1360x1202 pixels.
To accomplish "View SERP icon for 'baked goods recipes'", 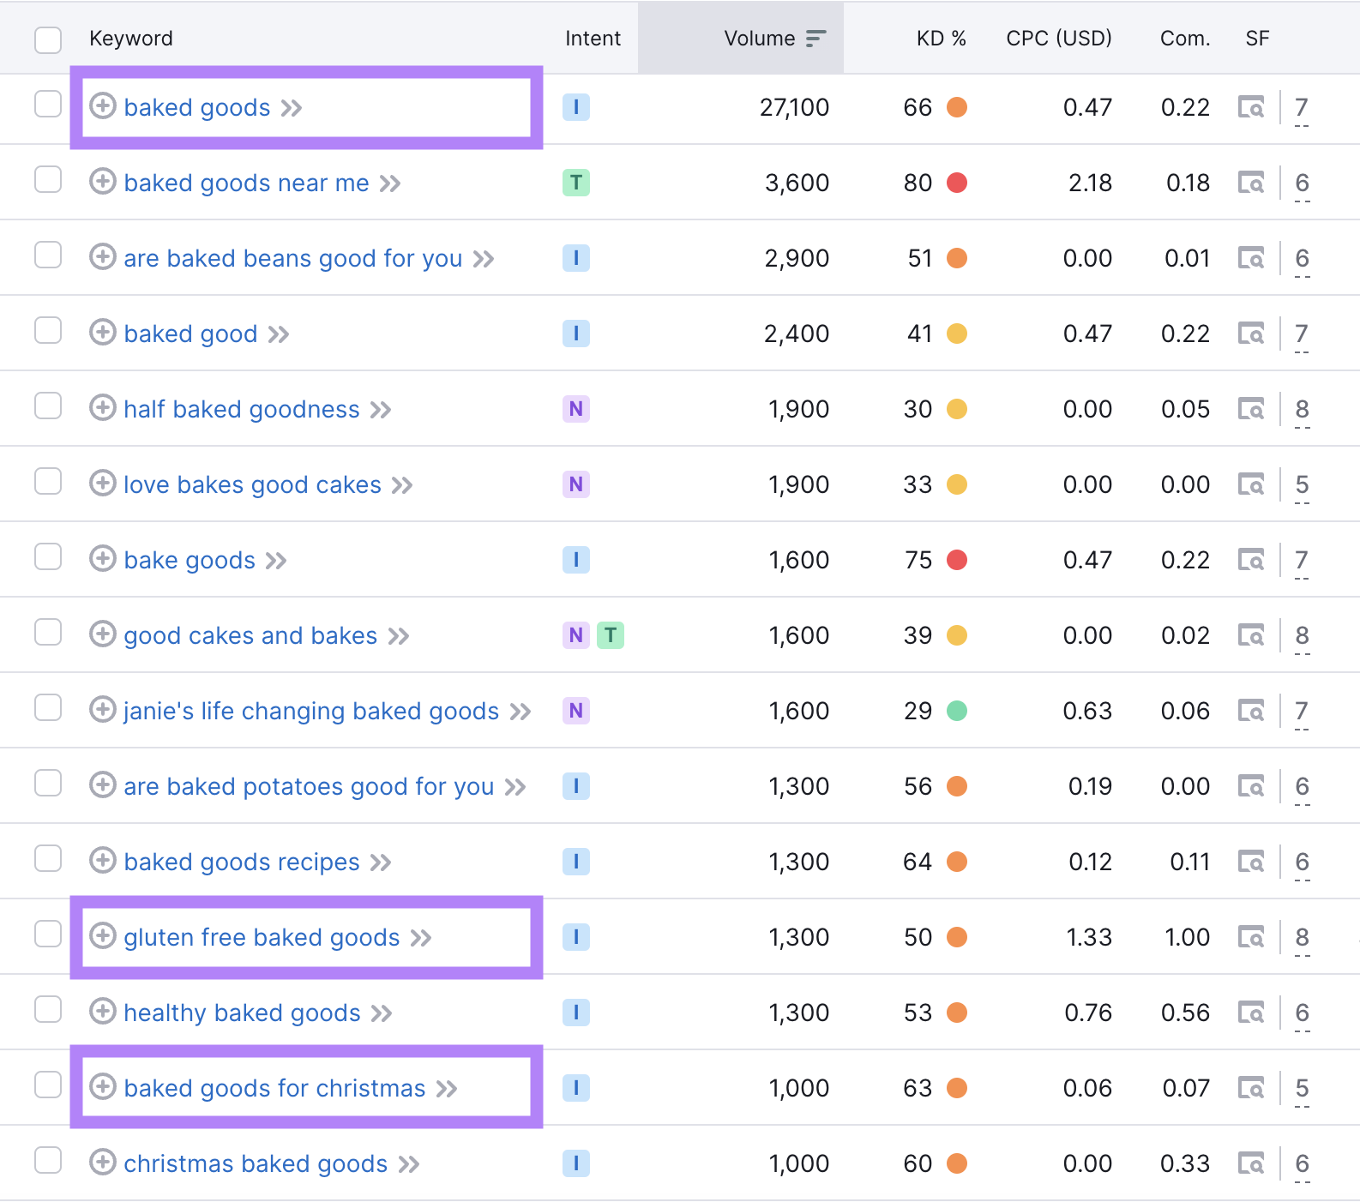I will click(1251, 862).
